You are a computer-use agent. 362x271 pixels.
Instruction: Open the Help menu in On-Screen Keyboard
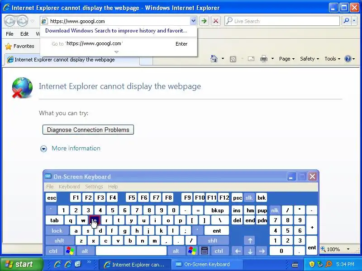tap(113, 187)
